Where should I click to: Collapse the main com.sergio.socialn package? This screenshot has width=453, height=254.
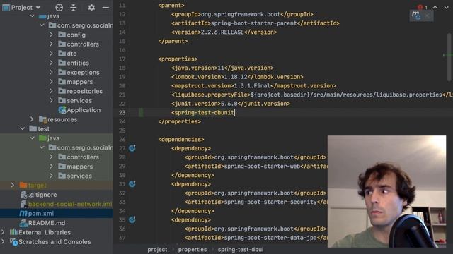(x=42, y=25)
